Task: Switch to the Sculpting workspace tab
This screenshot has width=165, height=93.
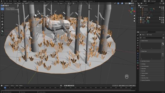Action: pos(36,2)
